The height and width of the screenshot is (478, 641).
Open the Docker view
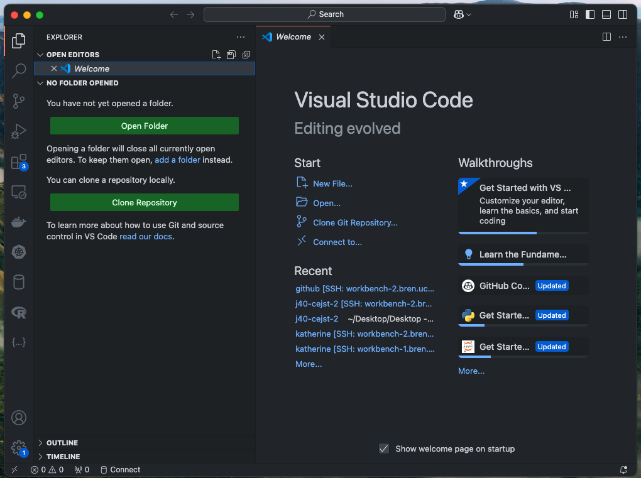(x=18, y=222)
